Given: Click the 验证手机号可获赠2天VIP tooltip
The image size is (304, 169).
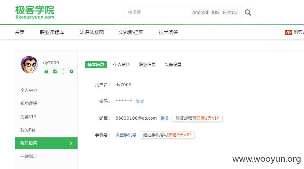Looking at the screenshot, I should [x=167, y=135].
